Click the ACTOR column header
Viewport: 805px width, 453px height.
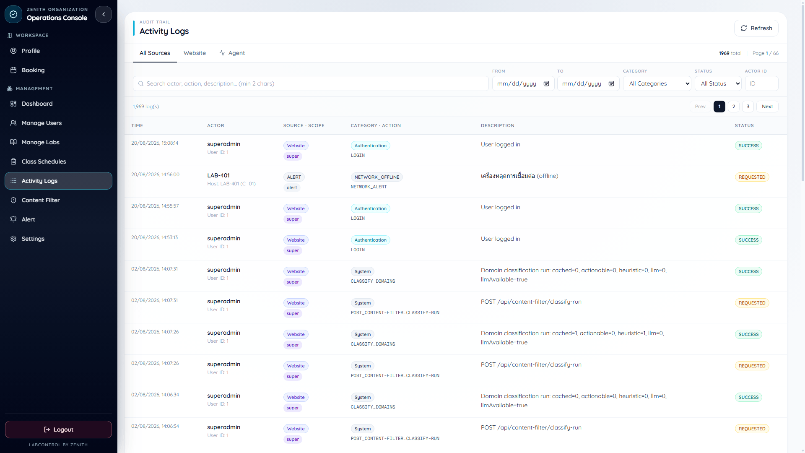pos(216,125)
